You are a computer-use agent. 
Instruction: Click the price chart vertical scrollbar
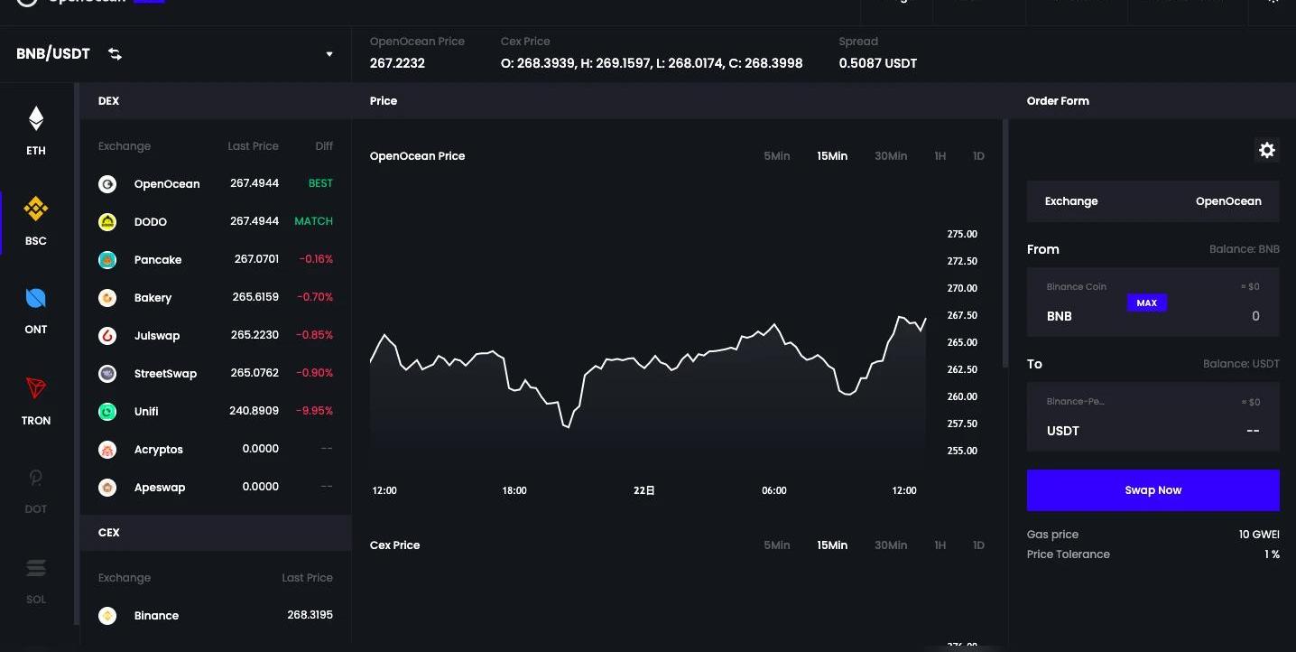click(1004, 244)
